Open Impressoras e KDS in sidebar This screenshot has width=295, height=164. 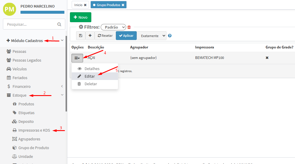34,130
